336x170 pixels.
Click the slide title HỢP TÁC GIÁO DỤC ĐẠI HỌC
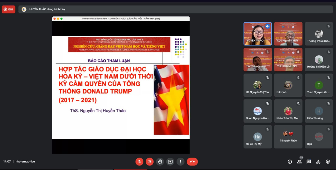point(102,69)
